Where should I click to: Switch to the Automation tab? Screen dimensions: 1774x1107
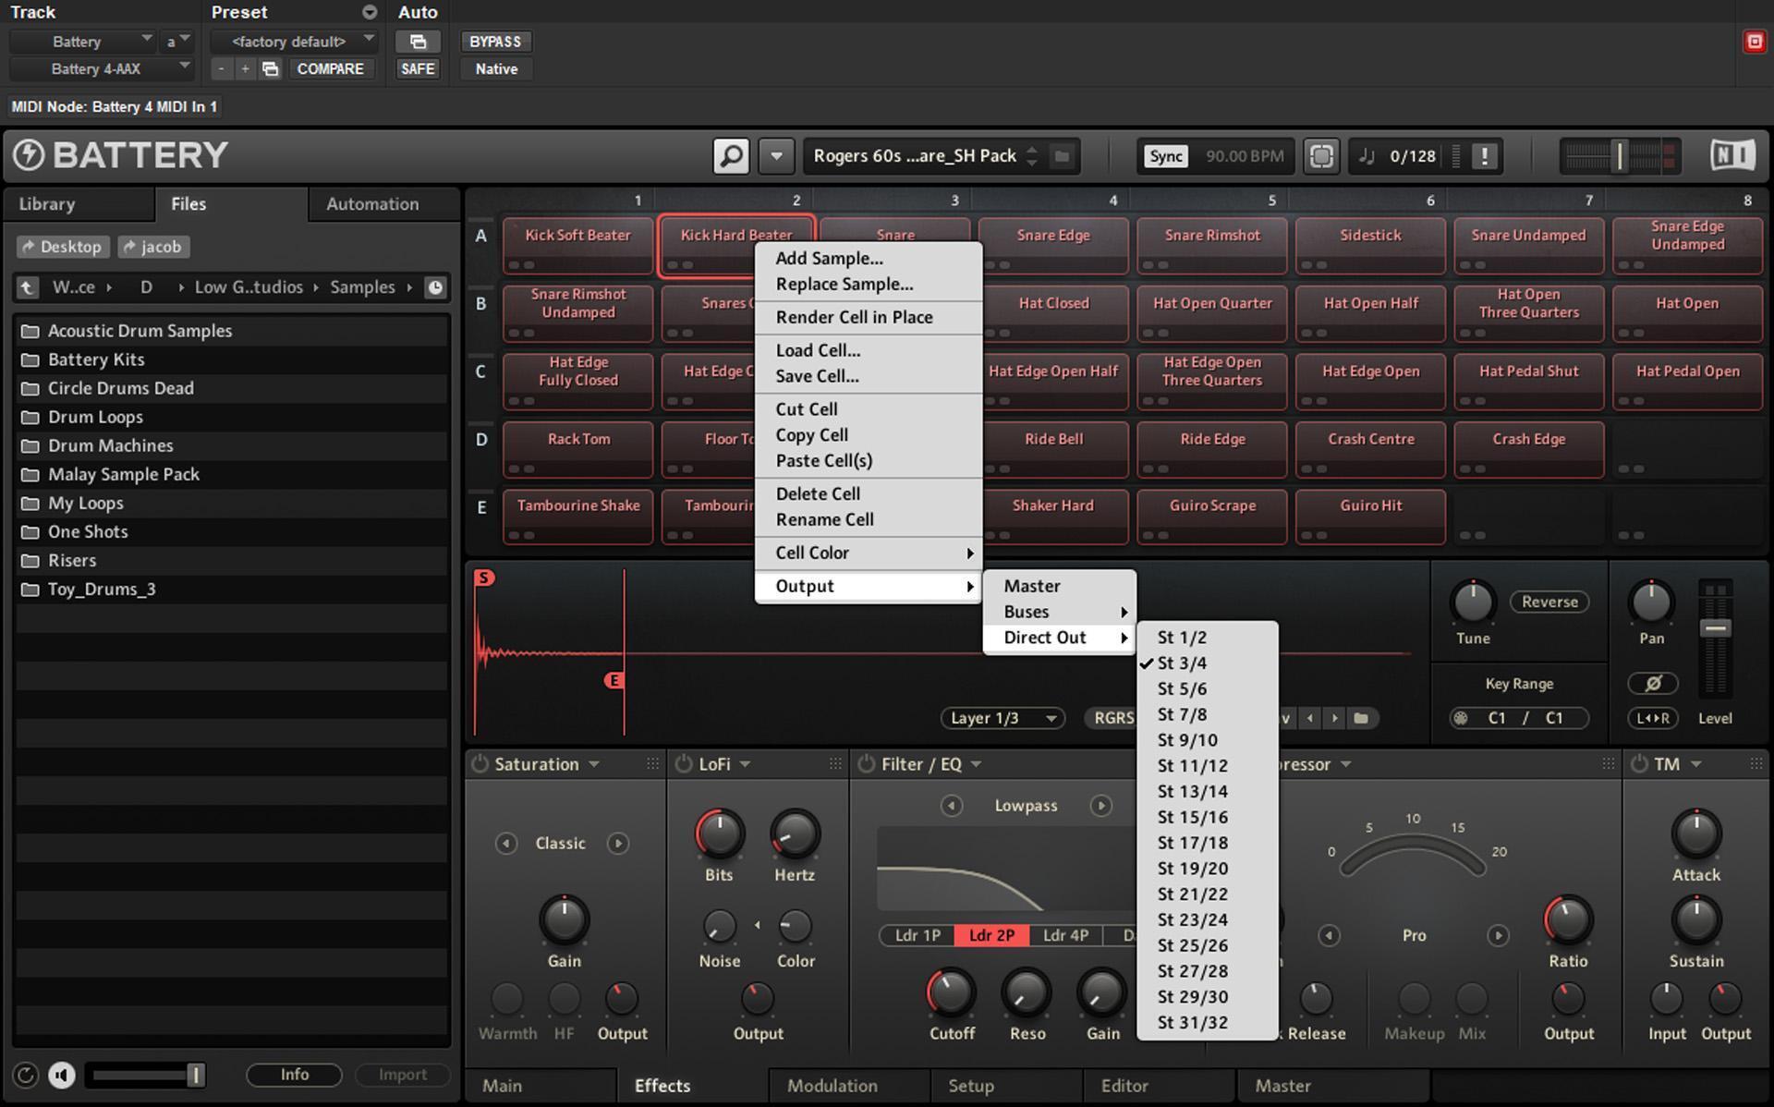click(x=372, y=204)
